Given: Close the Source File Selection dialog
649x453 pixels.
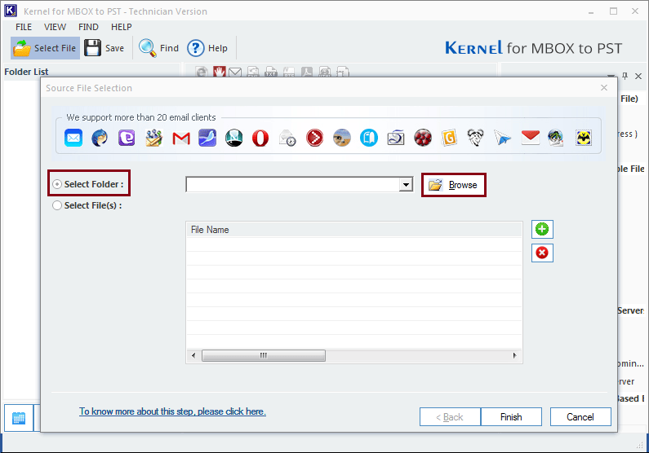Looking at the screenshot, I should 604,87.
